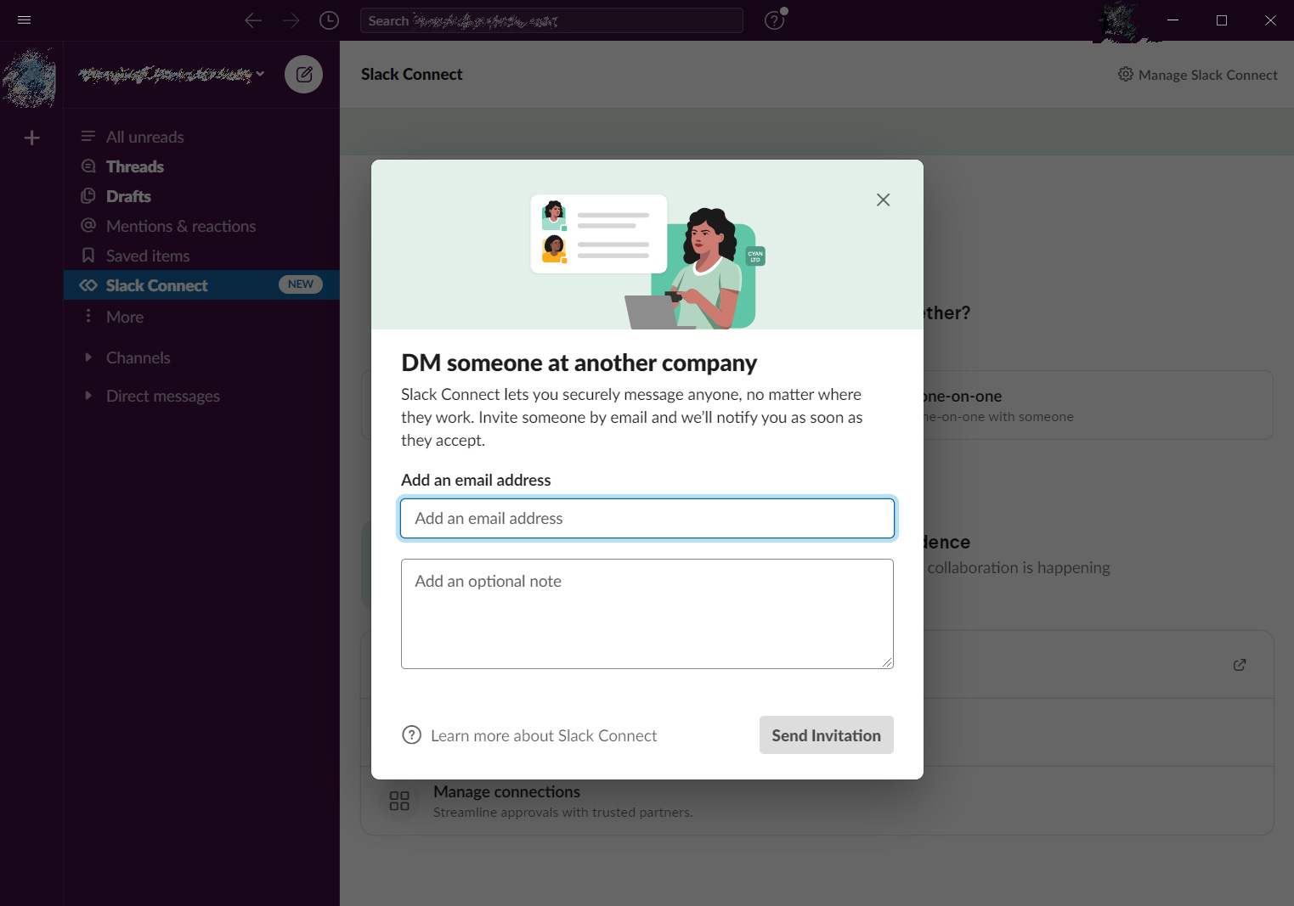This screenshot has width=1294, height=906.
Task: Click the Send Invitation button
Action: point(827,735)
